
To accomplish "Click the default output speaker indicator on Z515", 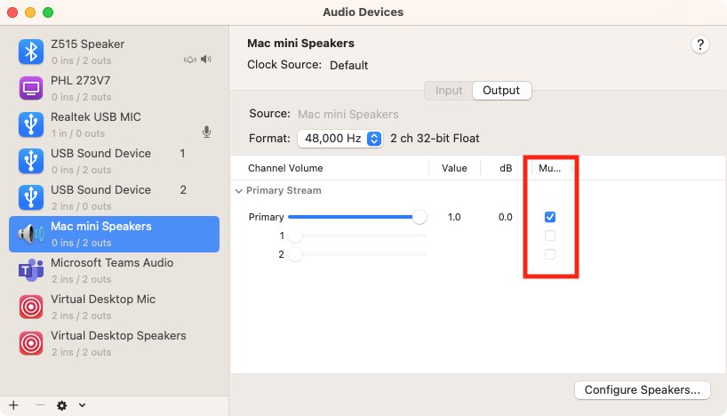I will 206,59.
